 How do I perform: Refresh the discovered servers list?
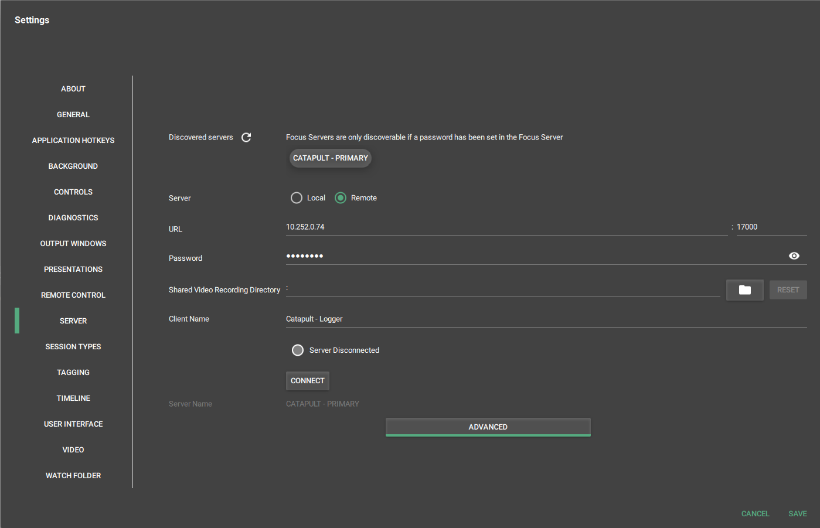click(246, 137)
